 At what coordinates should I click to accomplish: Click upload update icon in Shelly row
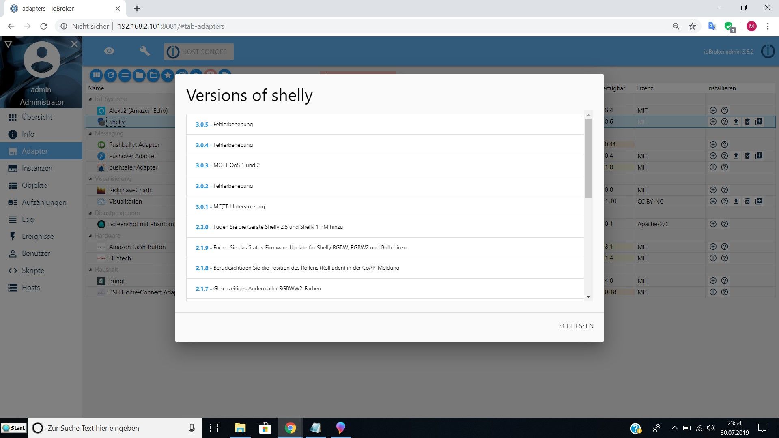tap(736, 122)
